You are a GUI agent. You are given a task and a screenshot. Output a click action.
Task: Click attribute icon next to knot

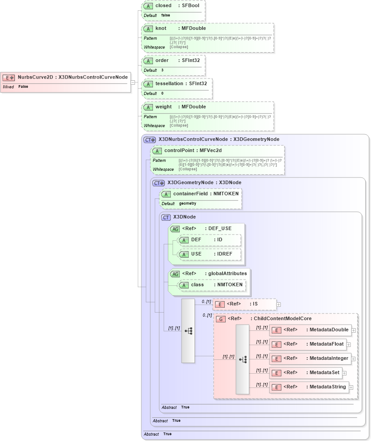point(148,29)
